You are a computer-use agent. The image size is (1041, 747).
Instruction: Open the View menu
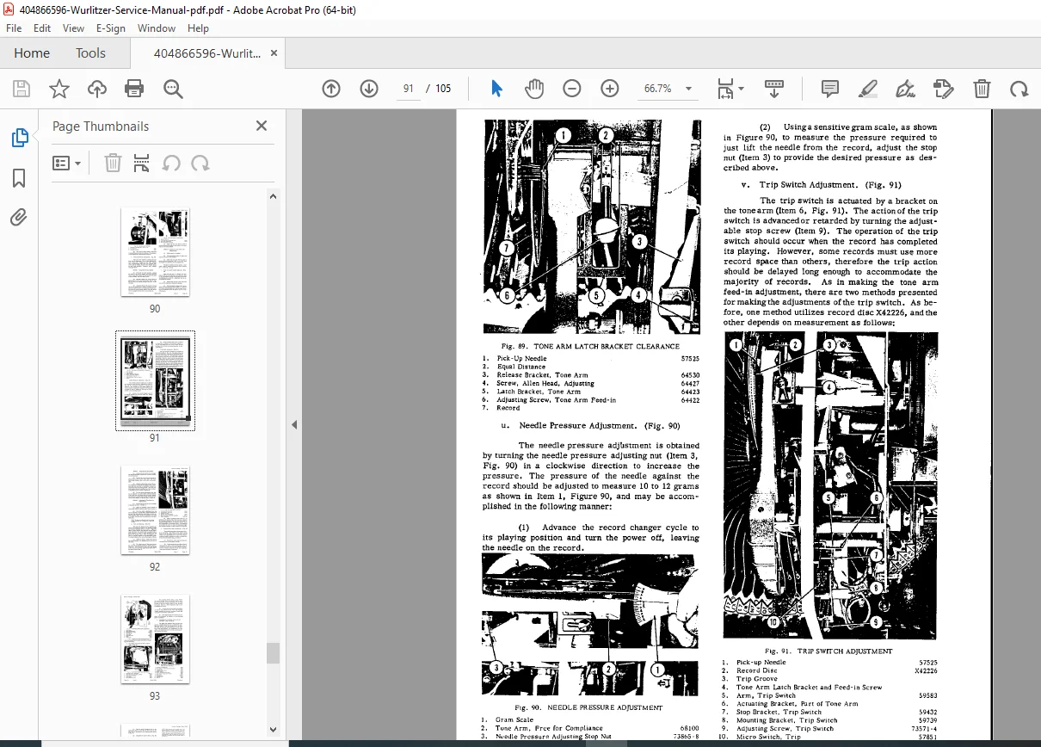coord(73,28)
